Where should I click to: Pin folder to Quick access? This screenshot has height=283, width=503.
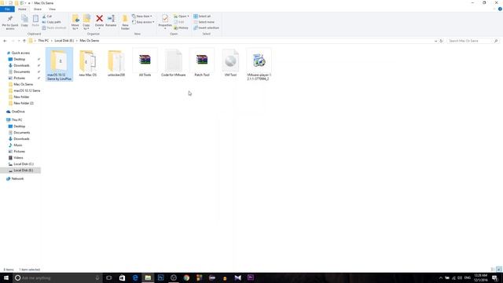[10, 22]
